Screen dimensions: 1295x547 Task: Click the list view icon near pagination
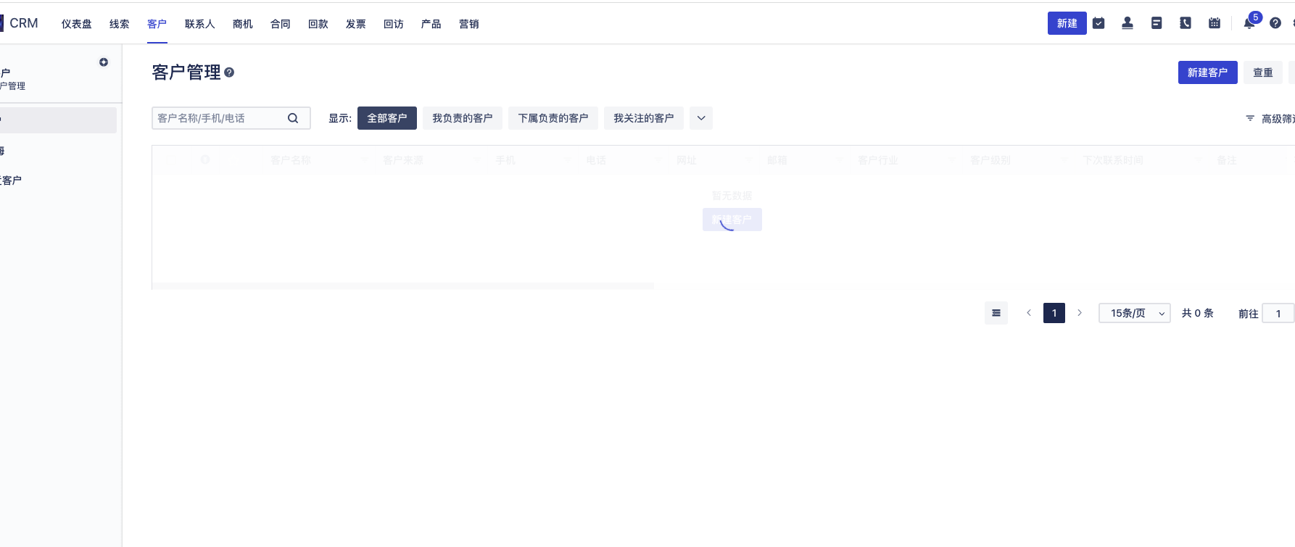click(x=996, y=313)
